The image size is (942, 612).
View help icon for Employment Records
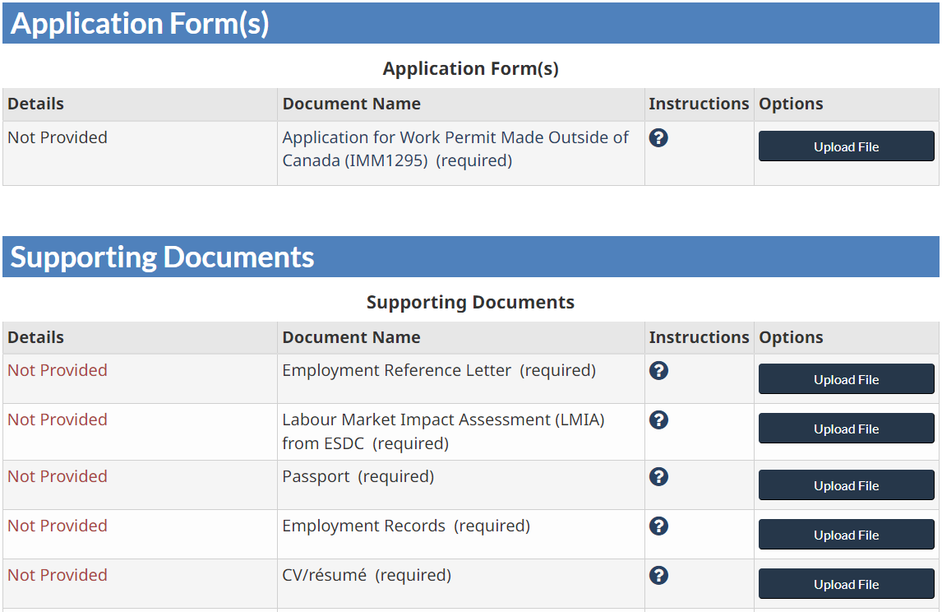click(658, 526)
